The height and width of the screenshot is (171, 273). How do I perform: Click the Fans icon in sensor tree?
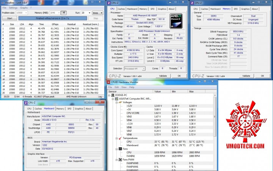click(120, 149)
